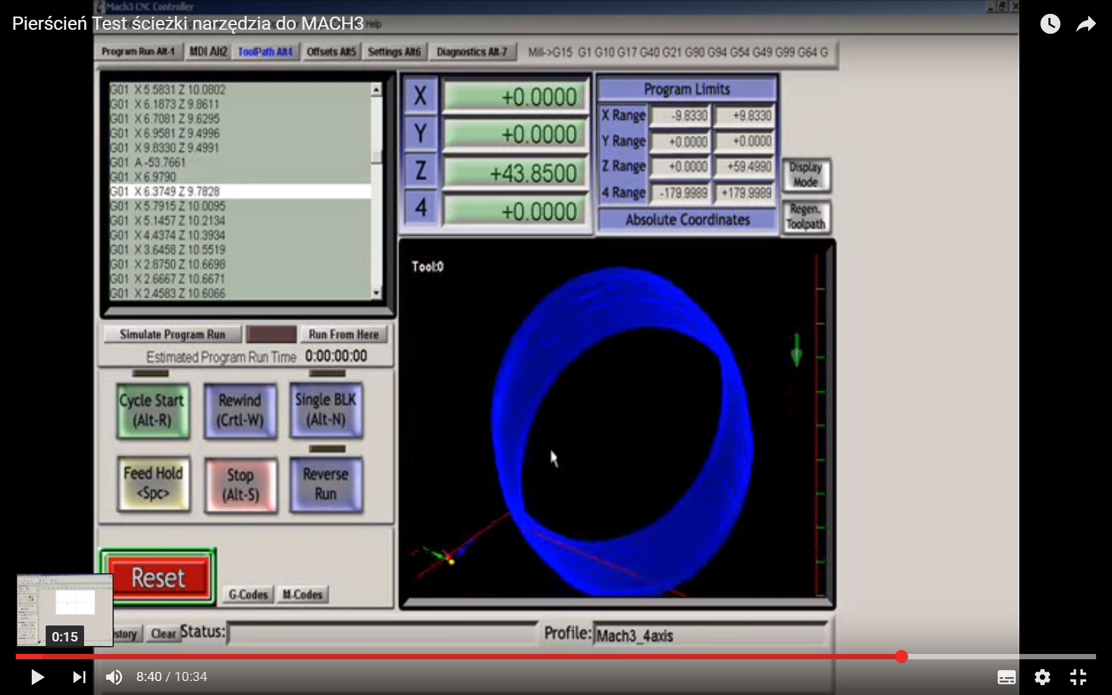This screenshot has height=695, width=1112.
Task: Click the Profile field Mach3_4axis
Action: [x=710, y=635]
